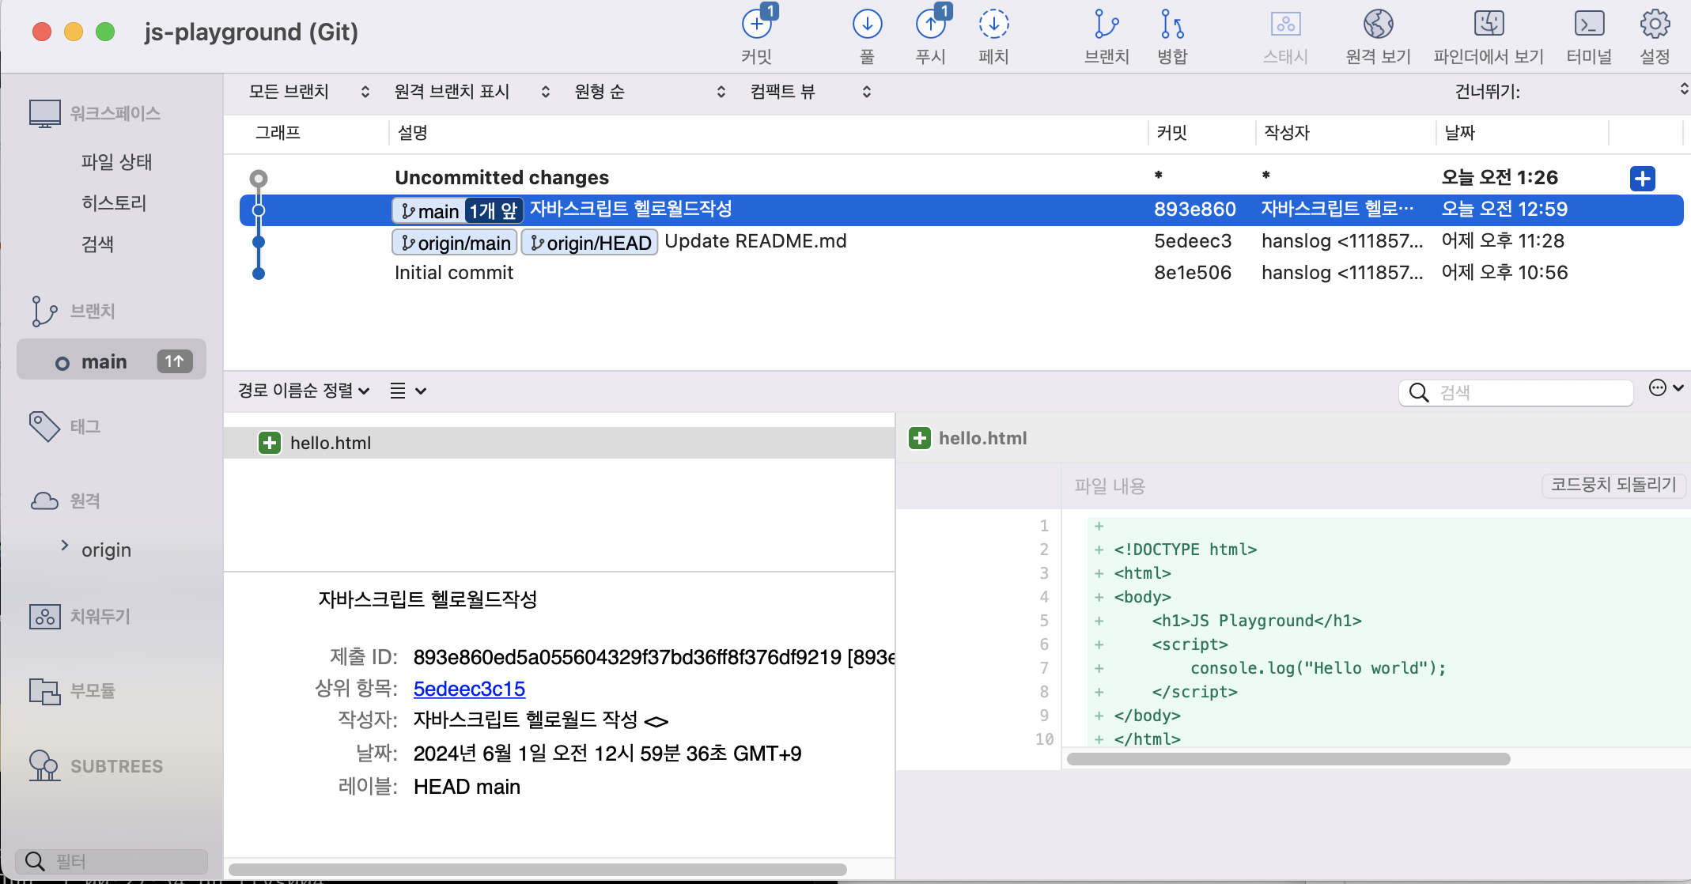Open the list view mode dropdown

pos(408,391)
